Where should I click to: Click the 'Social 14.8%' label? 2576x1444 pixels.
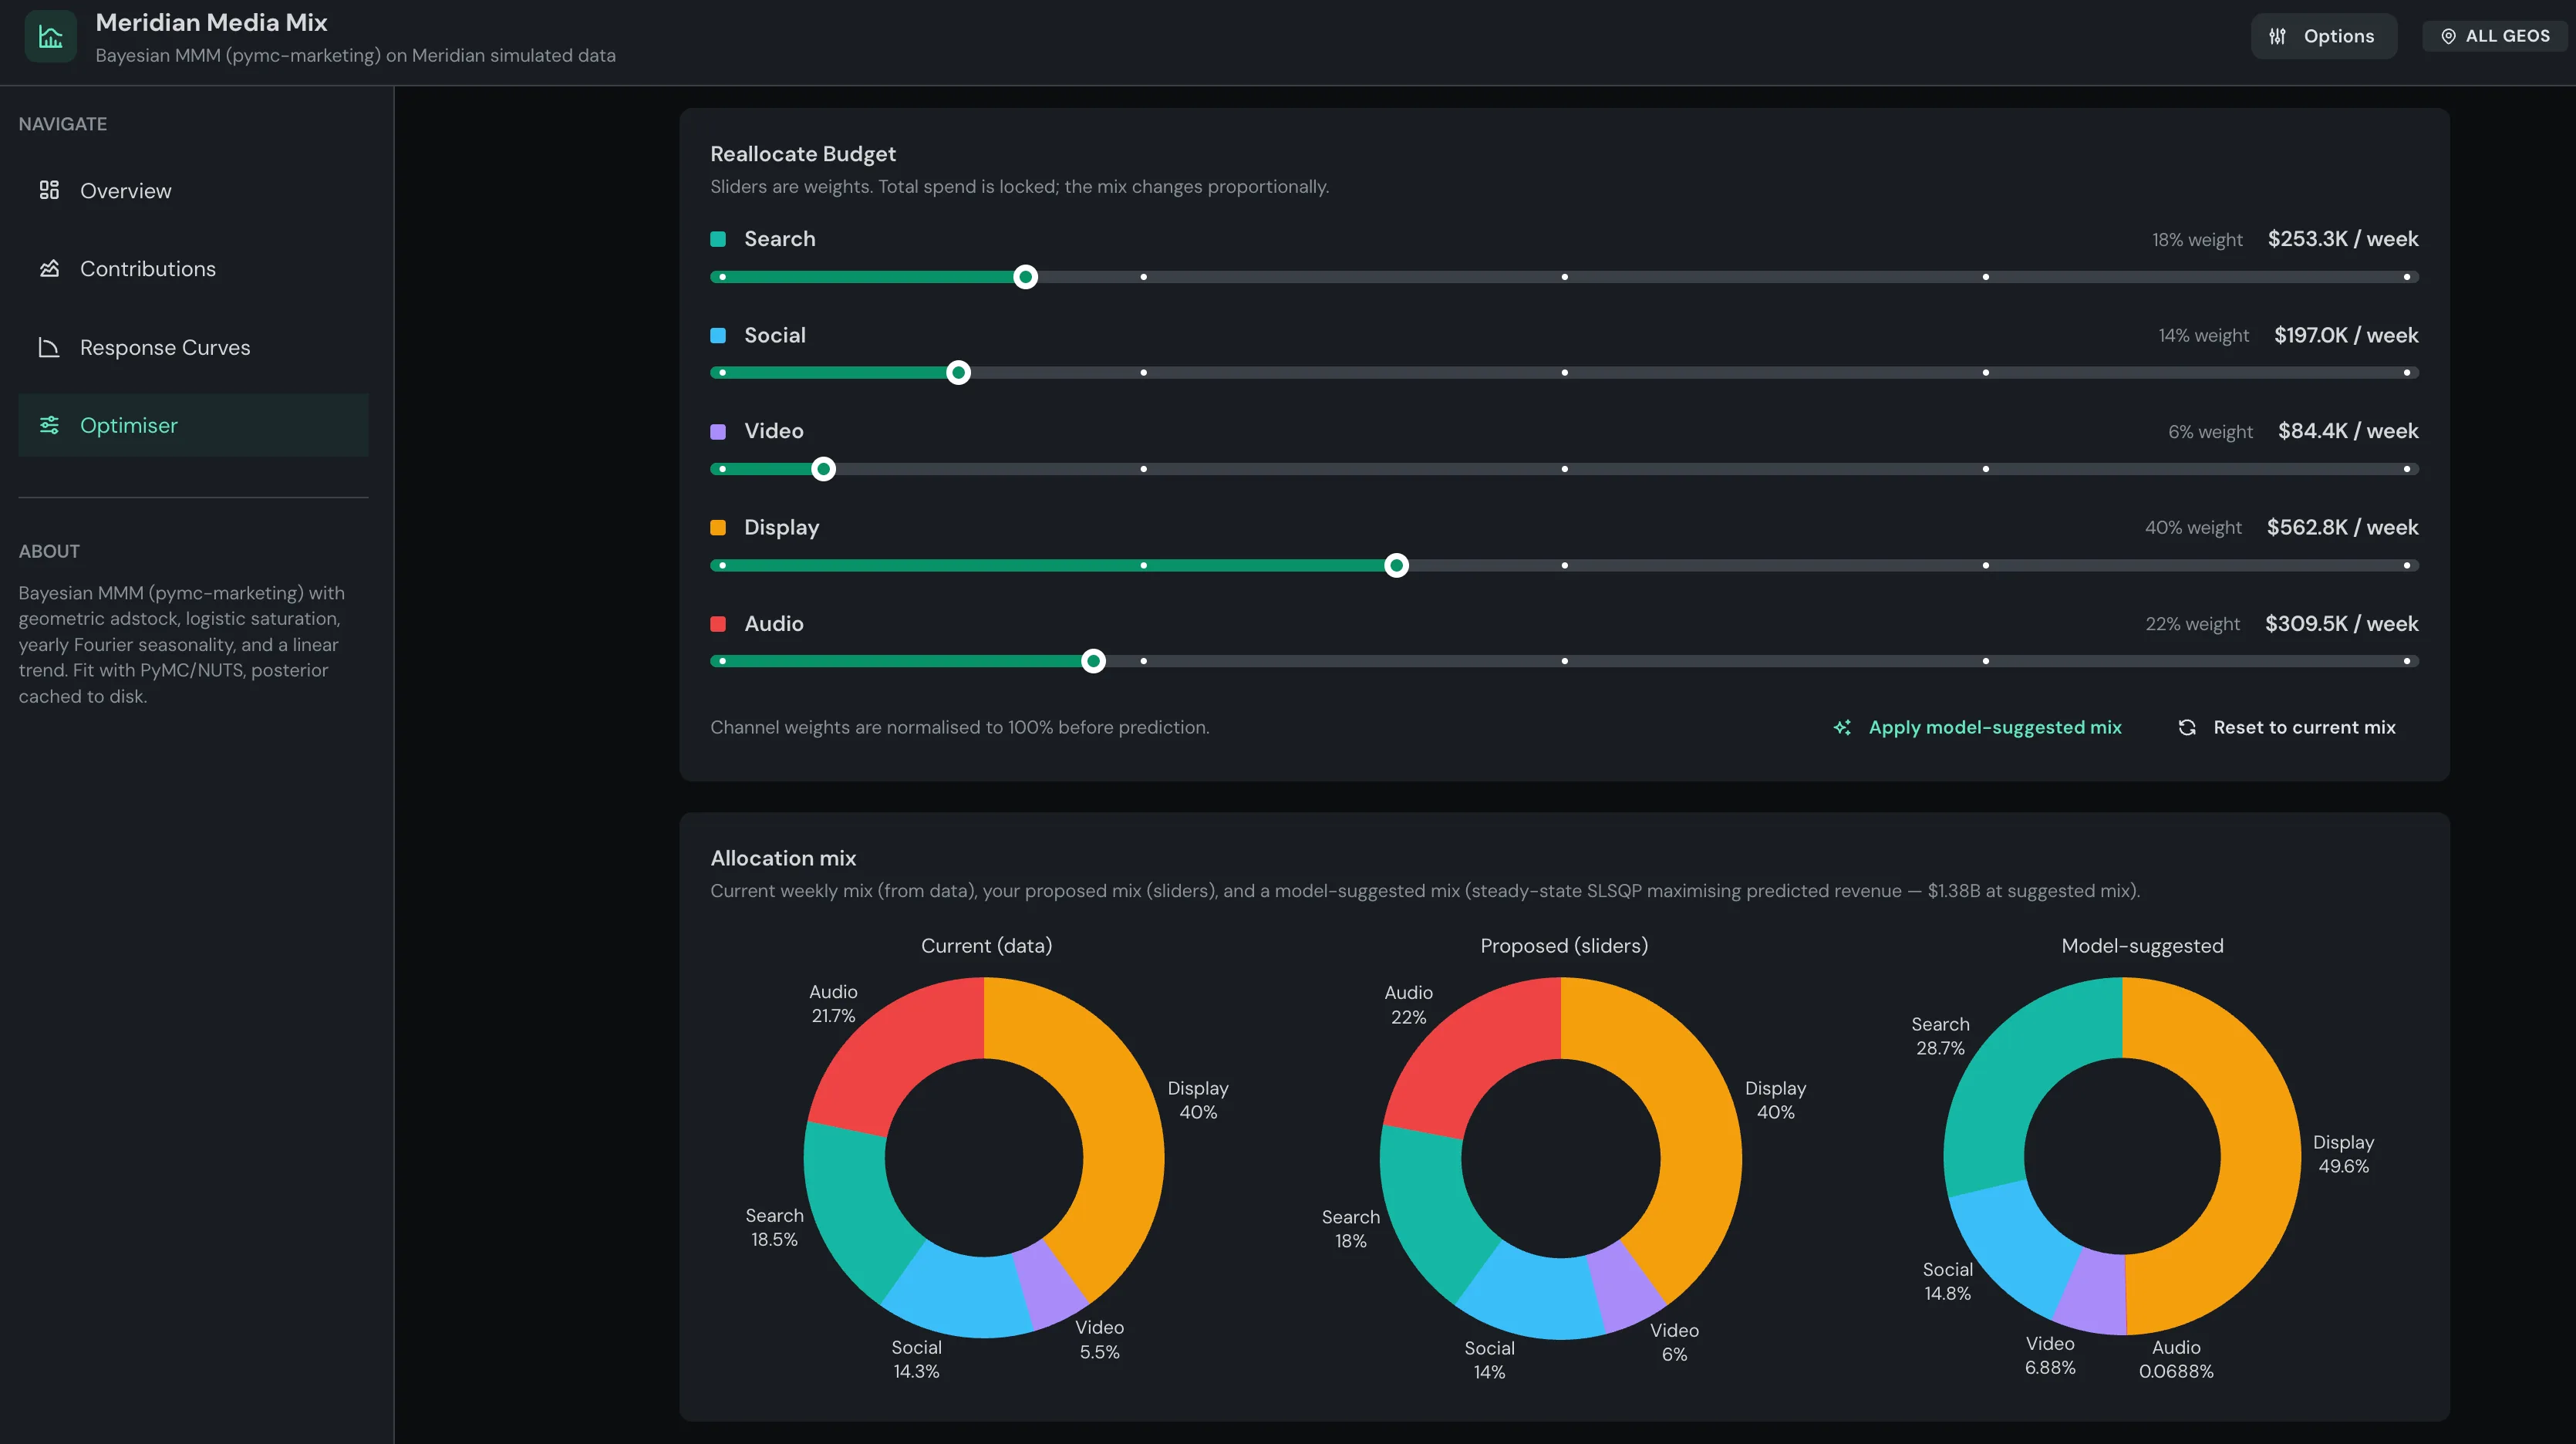1947,1281
